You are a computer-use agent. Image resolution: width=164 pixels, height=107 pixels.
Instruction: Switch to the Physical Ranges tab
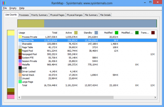point(75,15)
